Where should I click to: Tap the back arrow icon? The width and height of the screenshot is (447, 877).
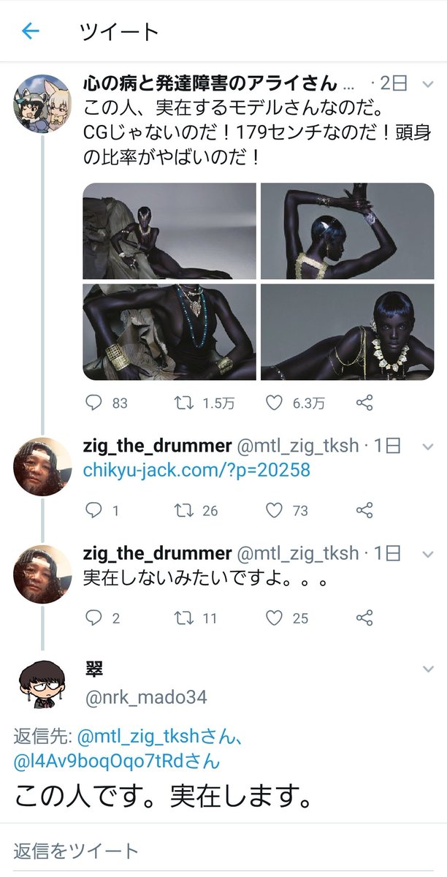[x=30, y=31]
